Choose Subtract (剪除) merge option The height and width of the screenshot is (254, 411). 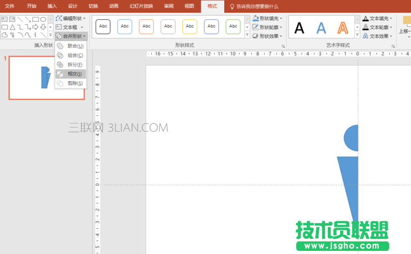pos(71,83)
